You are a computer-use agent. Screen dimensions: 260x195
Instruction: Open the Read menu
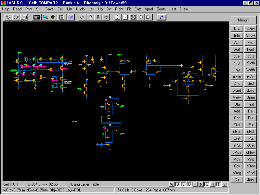[x=17, y=9]
